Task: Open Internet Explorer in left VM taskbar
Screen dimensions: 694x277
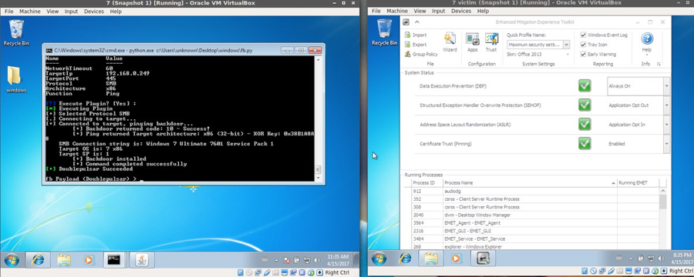Action: (38, 260)
